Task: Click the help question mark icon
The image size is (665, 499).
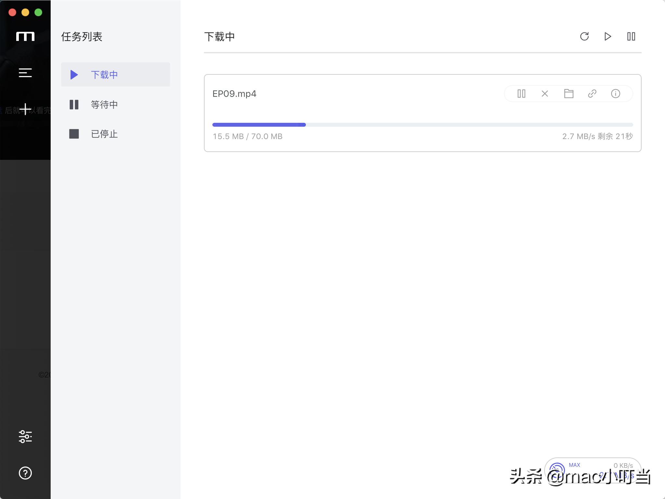Action: pyautogui.click(x=25, y=473)
